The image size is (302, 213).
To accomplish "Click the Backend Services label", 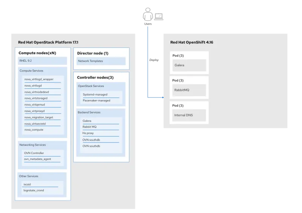I will pyautogui.click(x=89, y=113).
